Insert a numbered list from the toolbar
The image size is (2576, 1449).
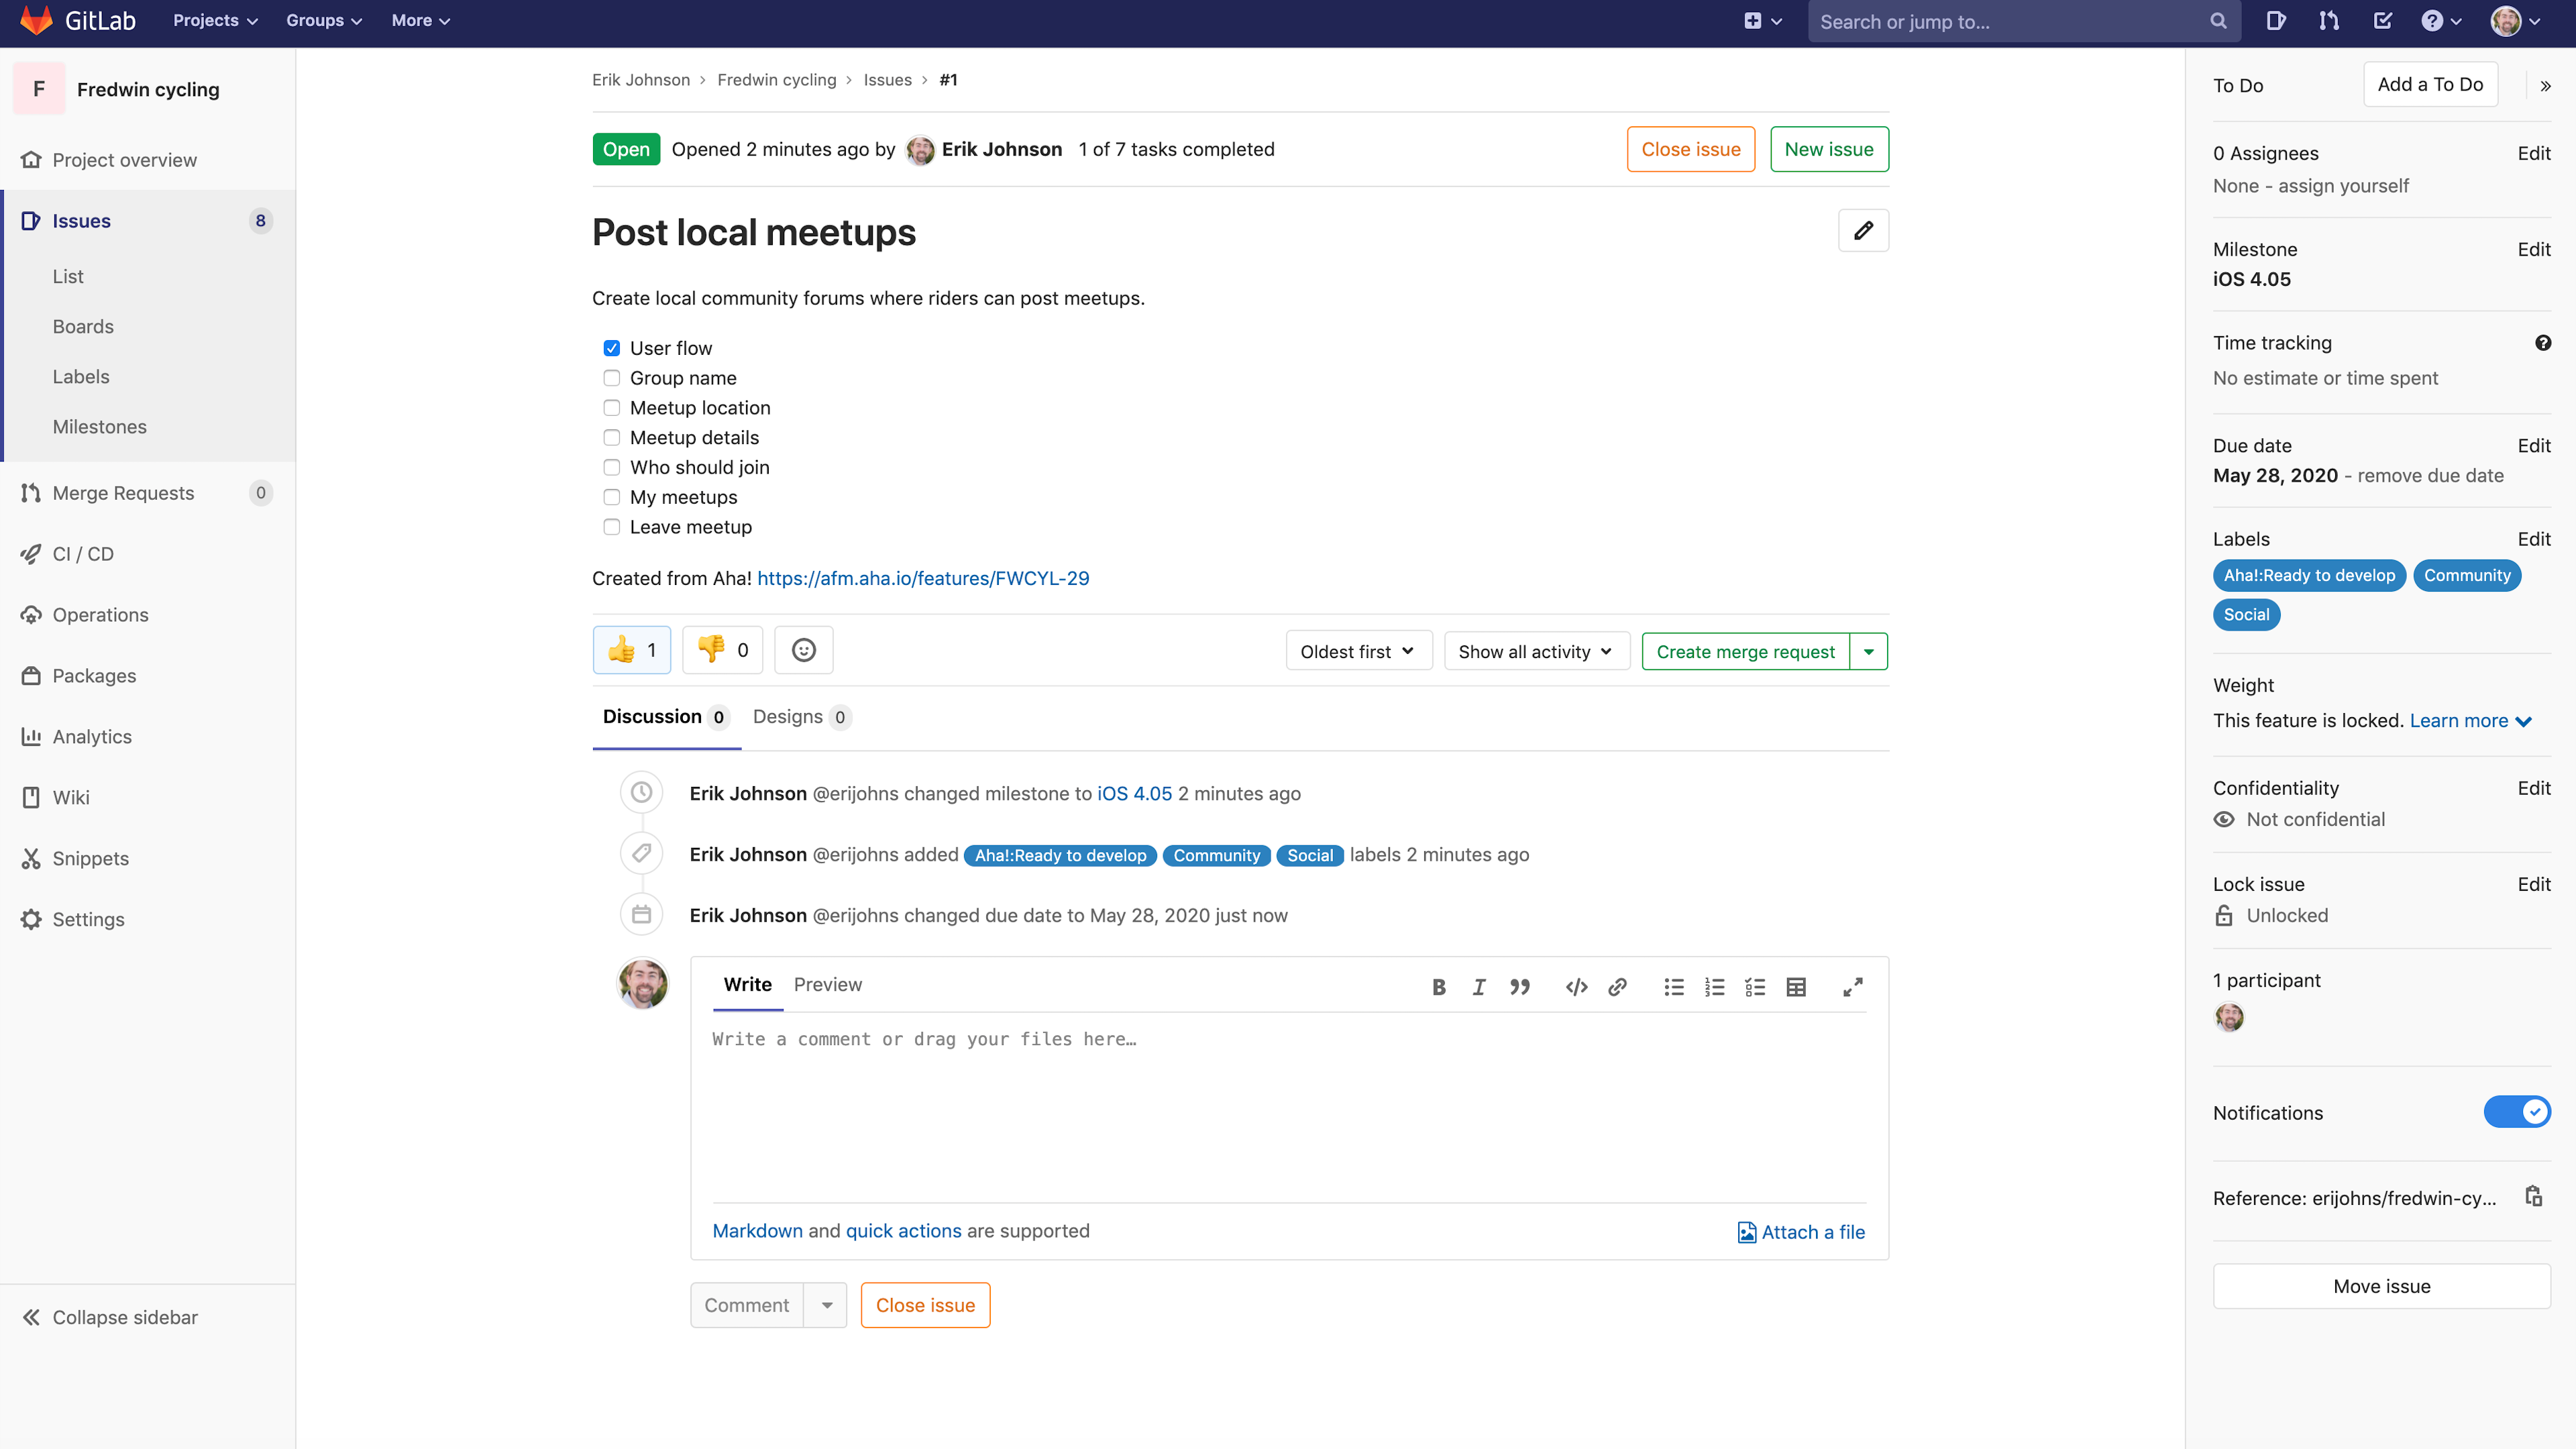point(1714,987)
